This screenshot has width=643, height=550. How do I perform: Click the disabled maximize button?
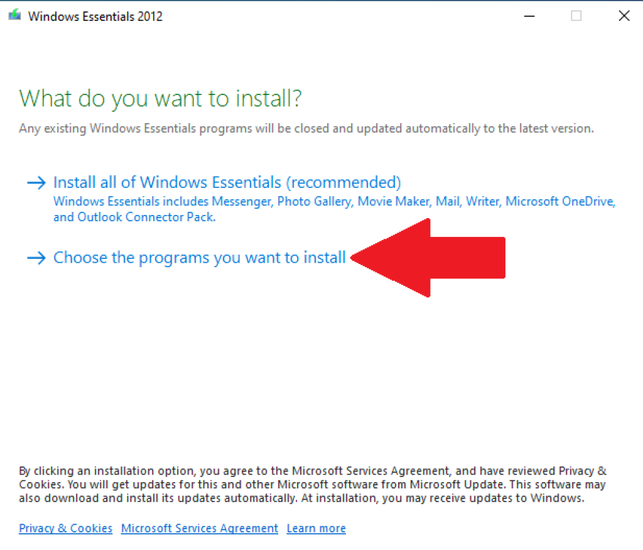coord(576,16)
